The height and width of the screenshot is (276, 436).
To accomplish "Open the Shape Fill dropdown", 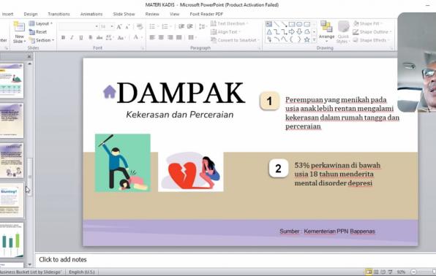I will (x=367, y=23).
